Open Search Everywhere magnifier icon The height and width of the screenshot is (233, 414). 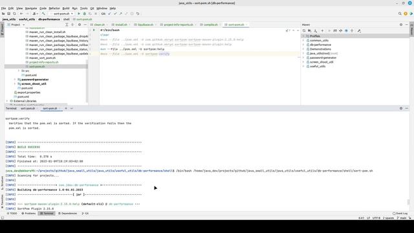[x=400, y=14]
